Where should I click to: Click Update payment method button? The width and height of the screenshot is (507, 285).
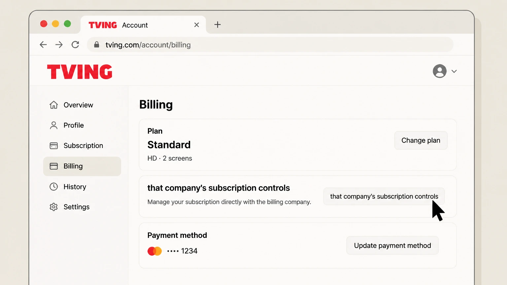392,245
